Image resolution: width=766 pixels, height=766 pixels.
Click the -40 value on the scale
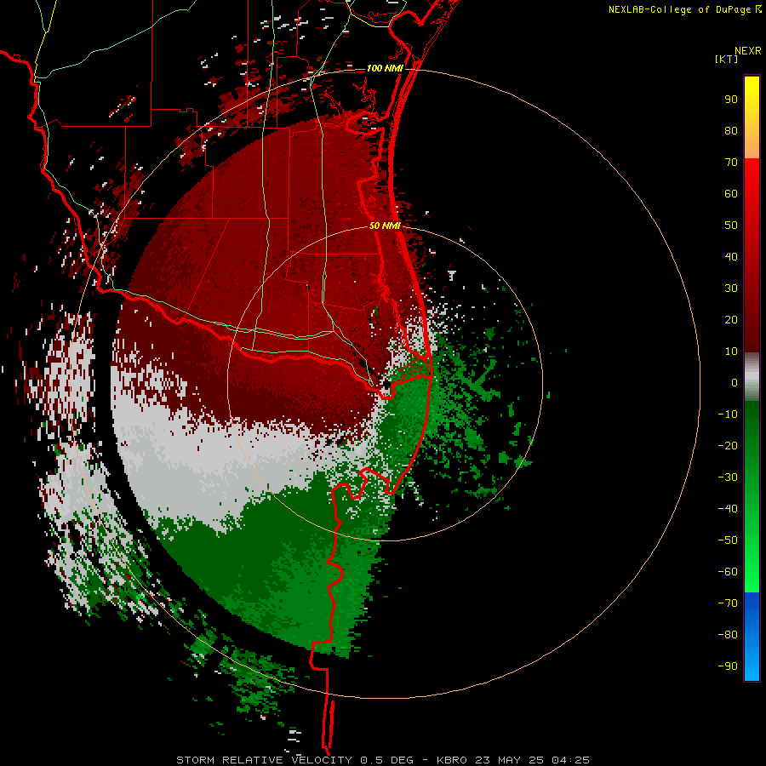728,509
